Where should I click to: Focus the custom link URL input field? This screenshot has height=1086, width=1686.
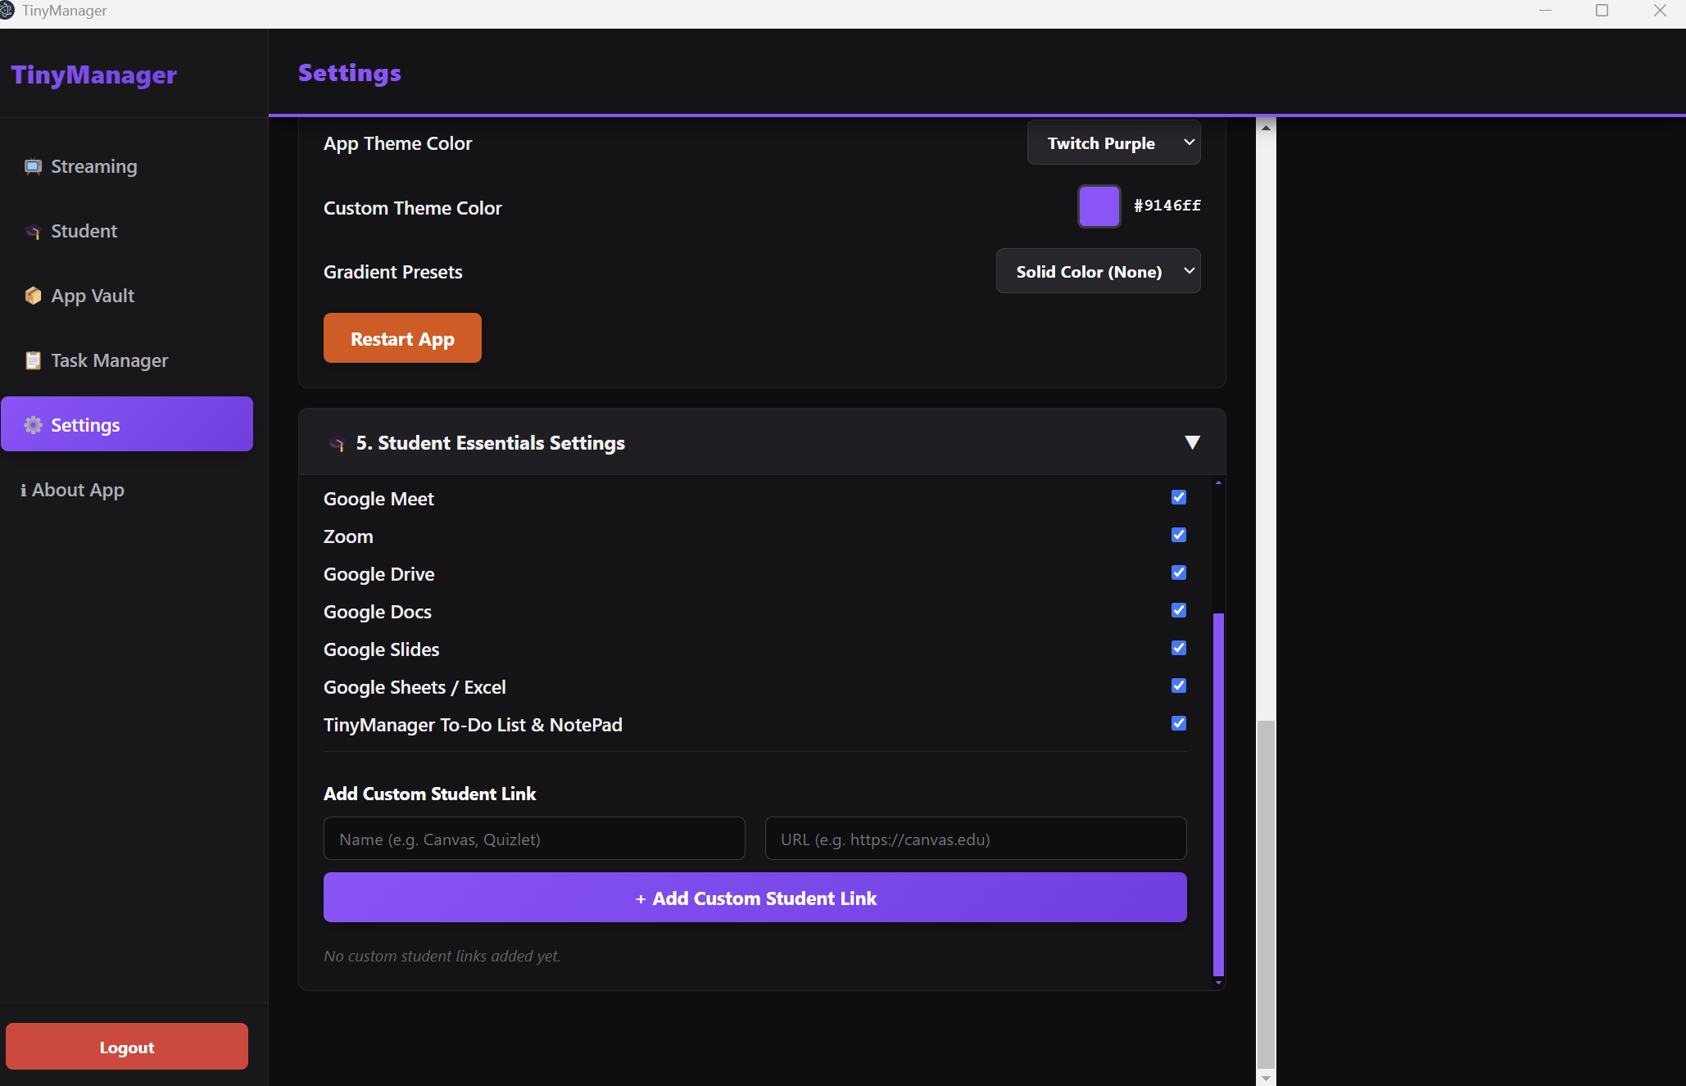[976, 839]
